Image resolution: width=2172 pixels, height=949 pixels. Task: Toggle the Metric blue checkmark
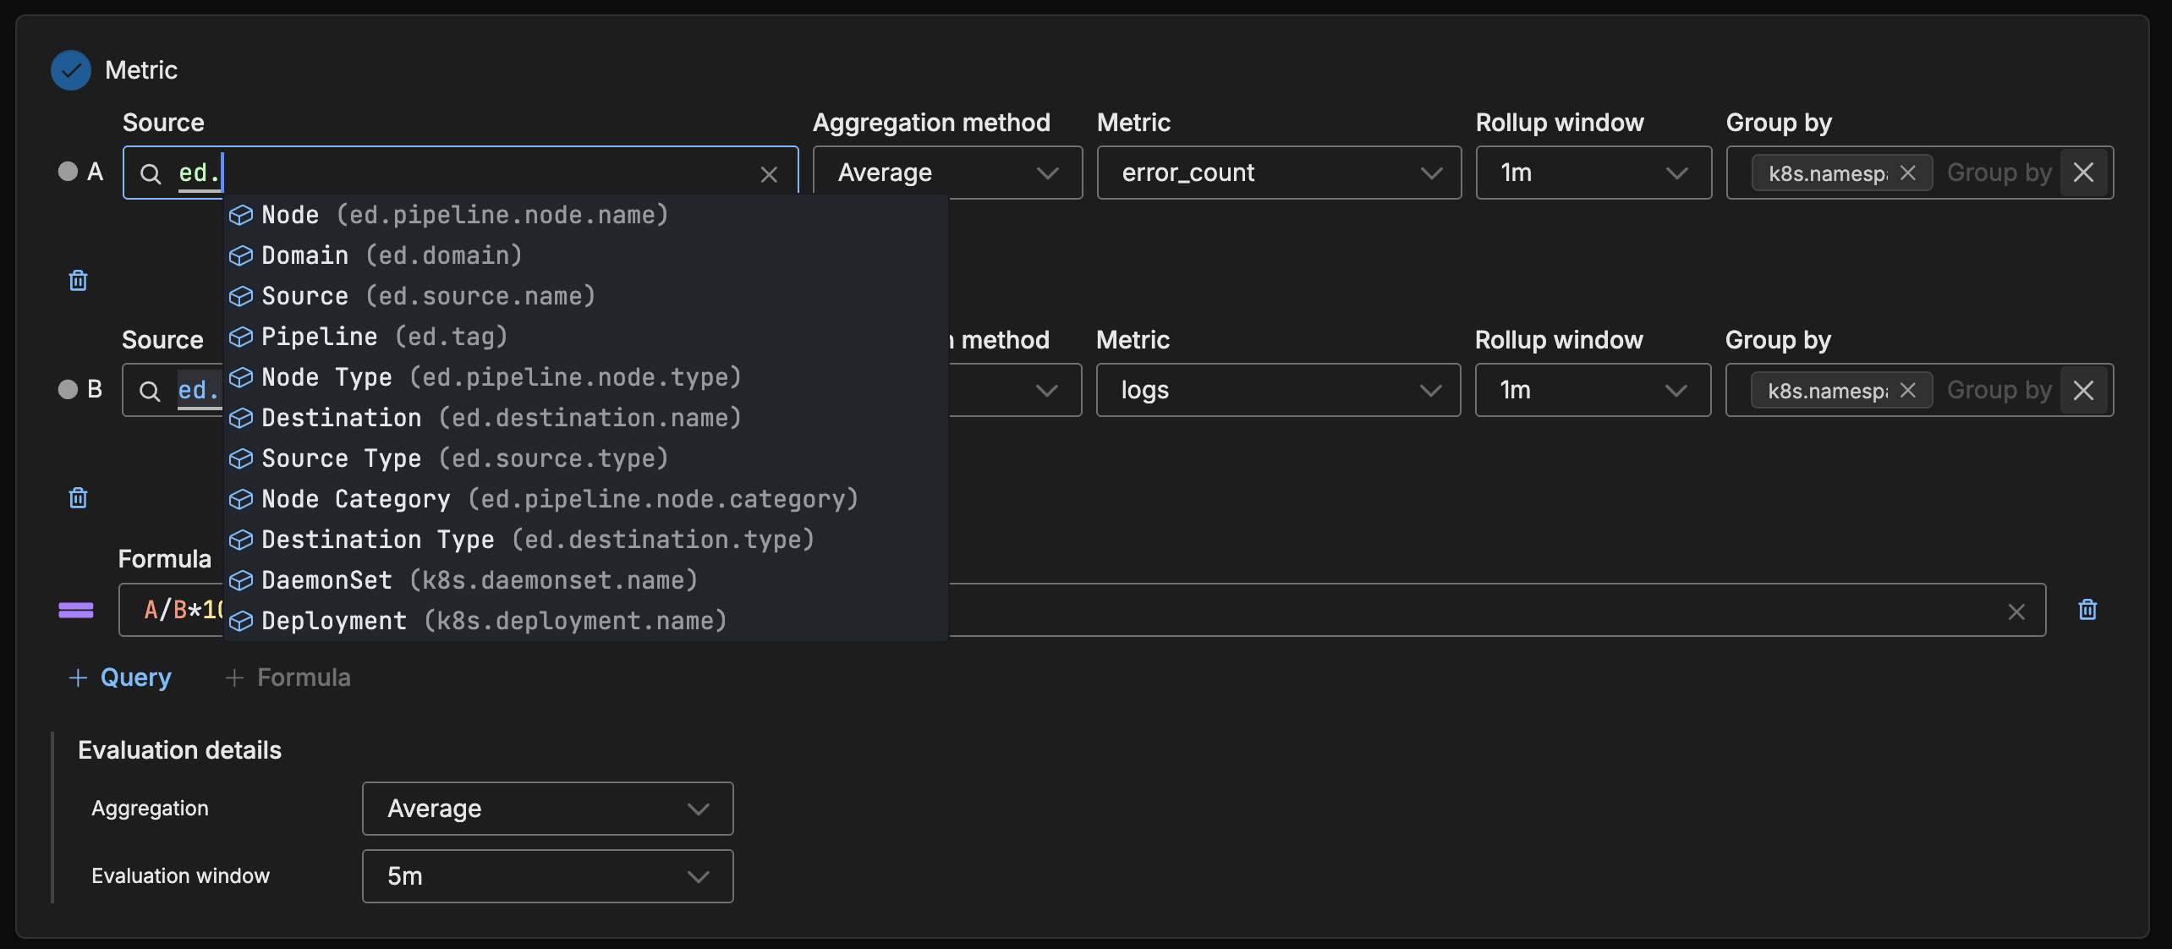(71, 70)
